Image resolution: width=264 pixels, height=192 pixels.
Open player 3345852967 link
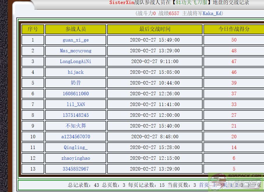[76, 169]
